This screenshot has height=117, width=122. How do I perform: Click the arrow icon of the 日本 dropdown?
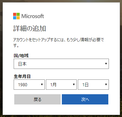pyautogui.click(x=106, y=64)
